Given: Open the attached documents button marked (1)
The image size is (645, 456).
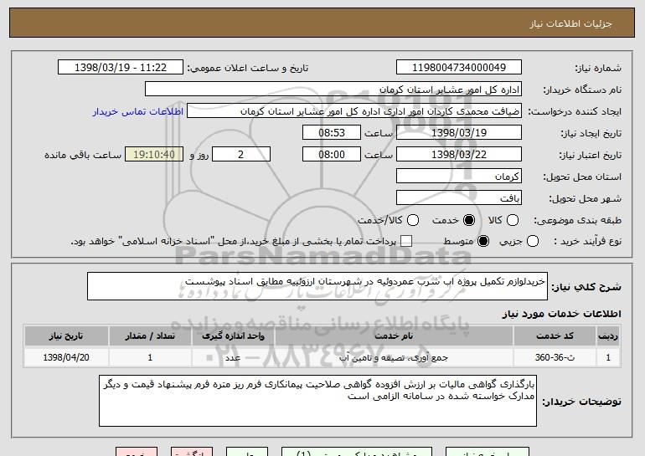Looking at the screenshot, I should click(357, 452).
